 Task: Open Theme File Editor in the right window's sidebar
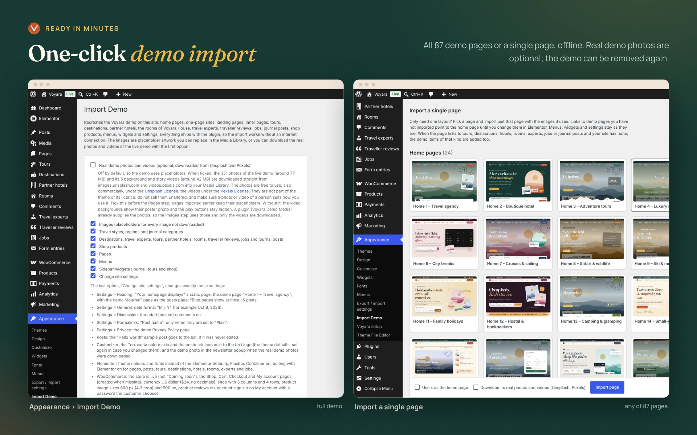pos(373,335)
